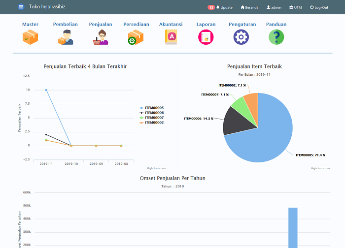Open the Update notifications with badge 13

coord(220,7)
